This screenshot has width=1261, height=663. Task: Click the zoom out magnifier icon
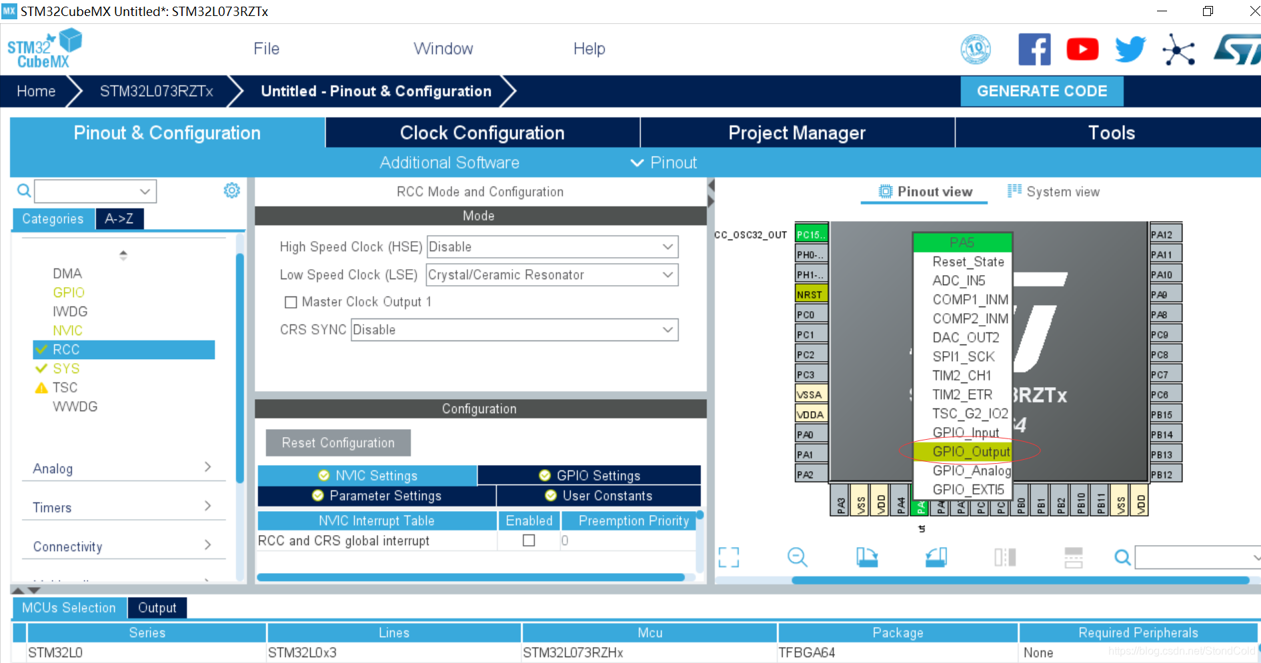[797, 557]
